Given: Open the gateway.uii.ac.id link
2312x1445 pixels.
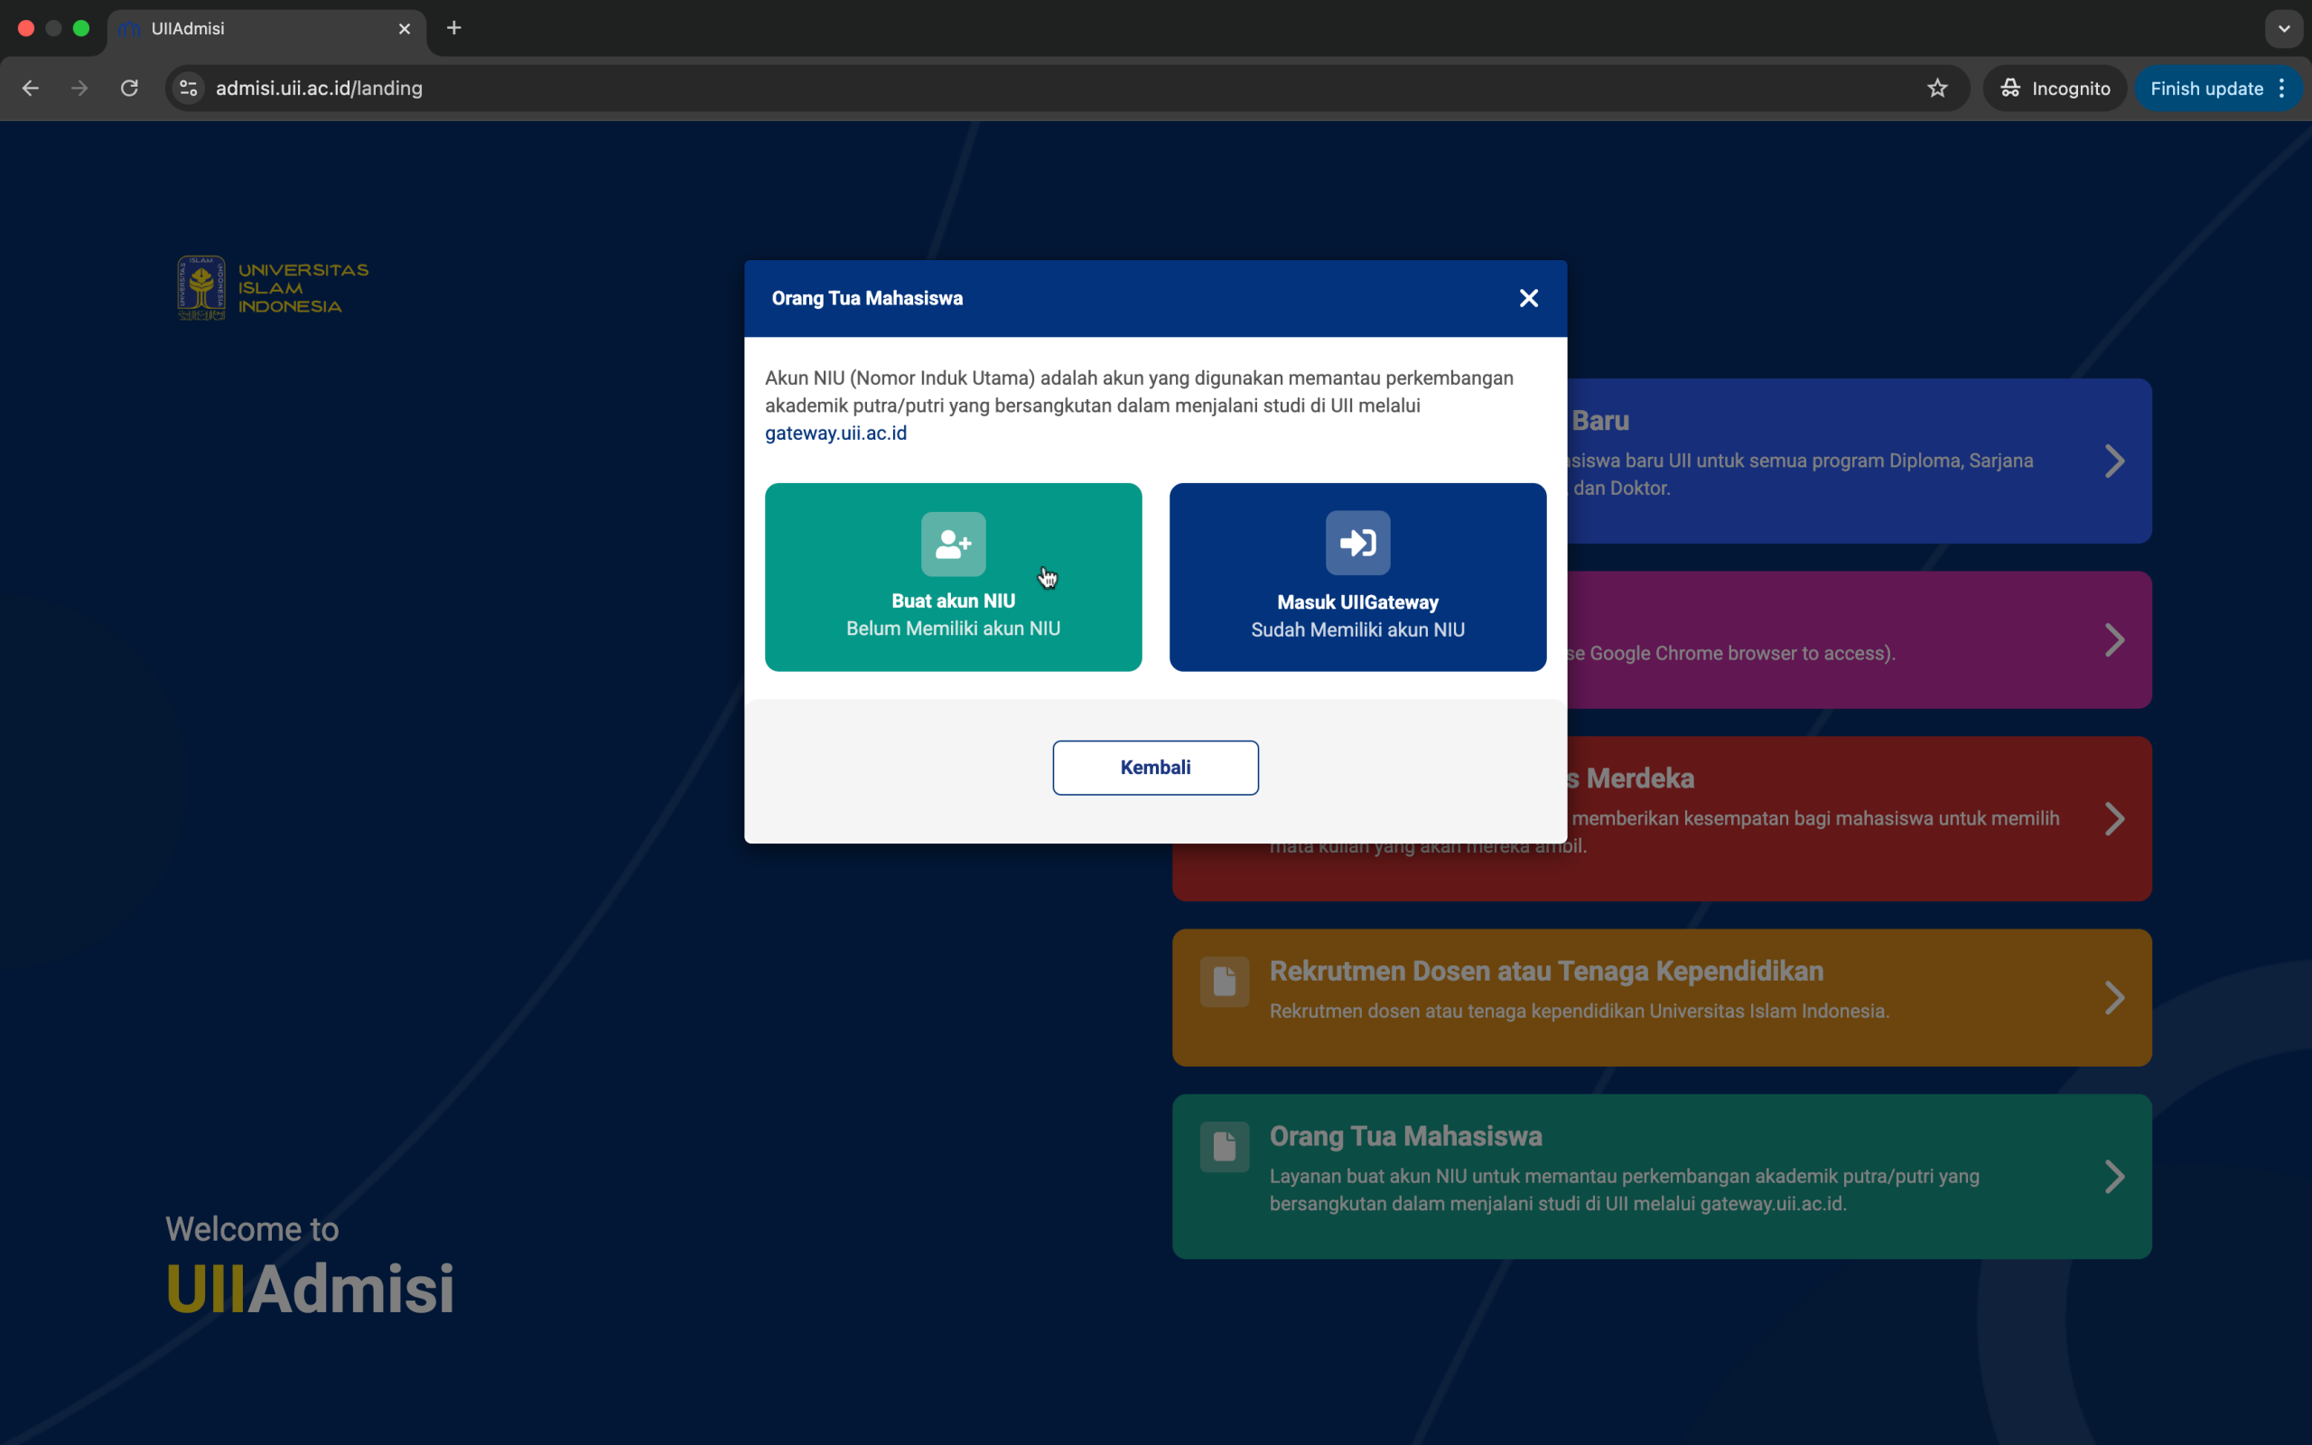Looking at the screenshot, I should [x=835, y=433].
